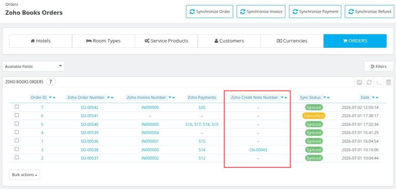Image resolution: width=396 pixels, height=189 pixels.
Task: Sort Sync Status column descending arrow
Action: [x=325, y=98]
